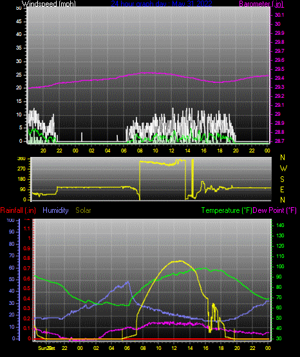Viewport: 300px width, 357px height.
Task: Select the Dew Point (°F) legend label
Action: click(x=275, y=210)
